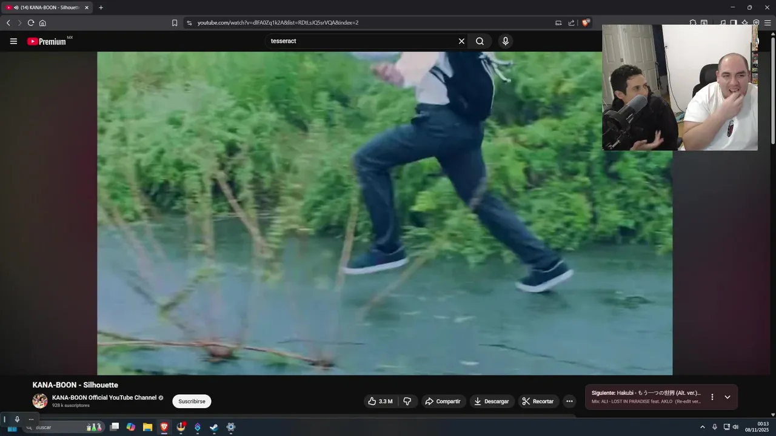
Task: Bookmark this page icon
Action: click(175, 23)
